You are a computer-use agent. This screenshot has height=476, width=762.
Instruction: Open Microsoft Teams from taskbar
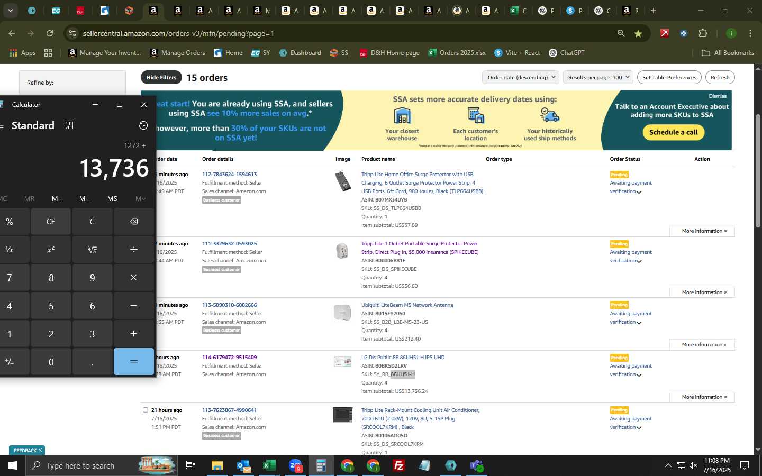click(477, 465)
